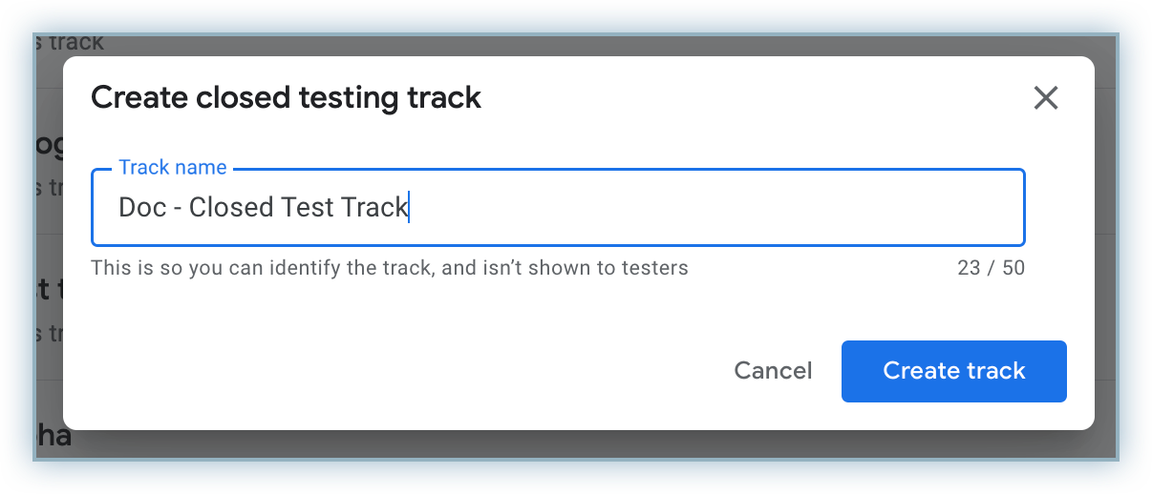
Task: Confirm with the Create track button
Action: pyautogui.click(x=953, y=371)
